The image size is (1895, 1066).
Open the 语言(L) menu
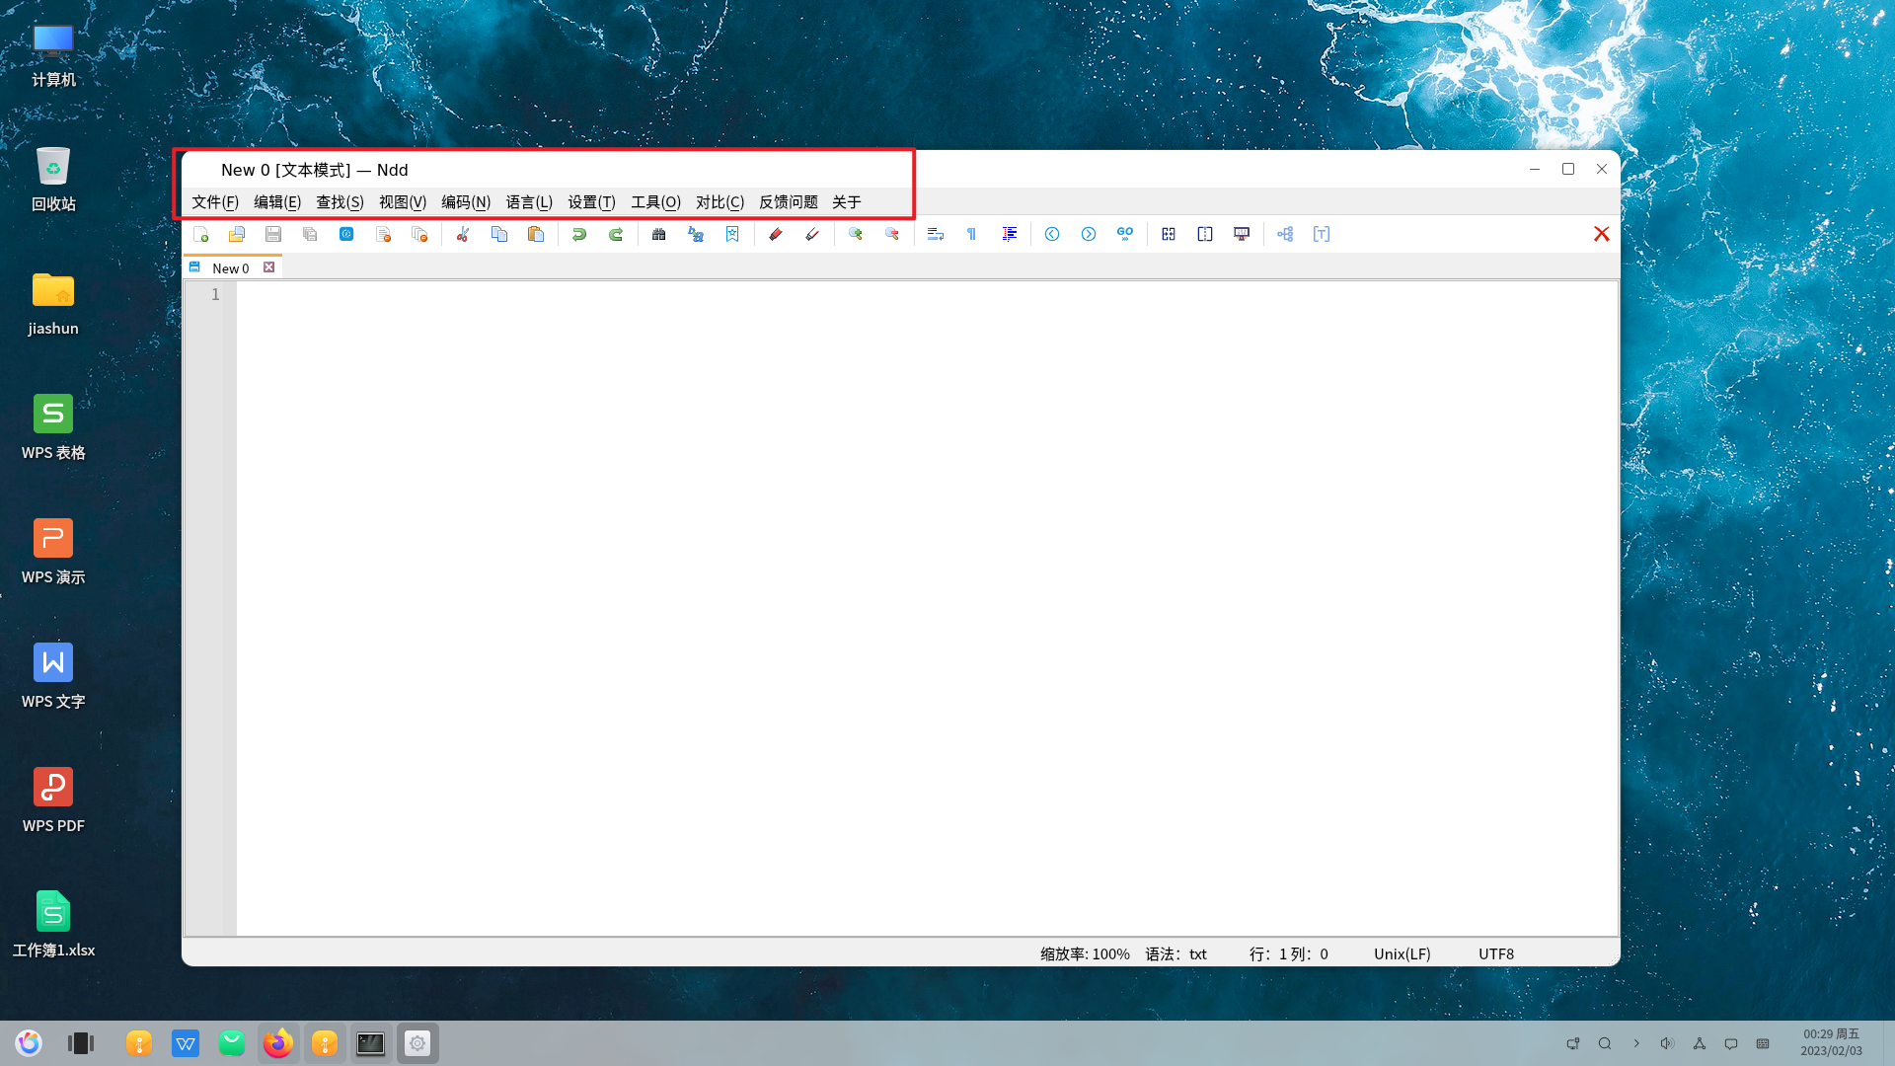click(529, 201)
